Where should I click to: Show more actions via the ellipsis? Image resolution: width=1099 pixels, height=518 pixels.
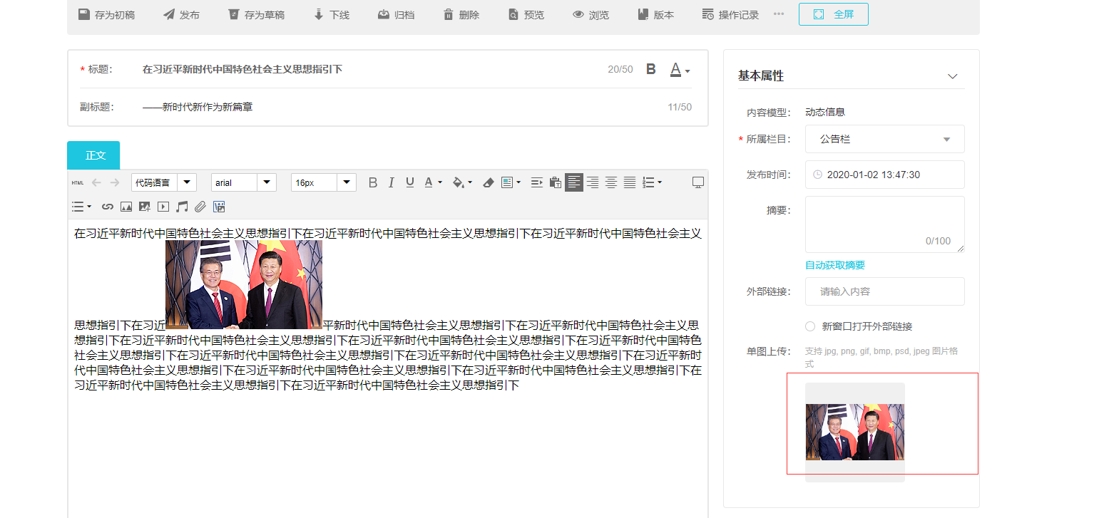coord(779,14)
